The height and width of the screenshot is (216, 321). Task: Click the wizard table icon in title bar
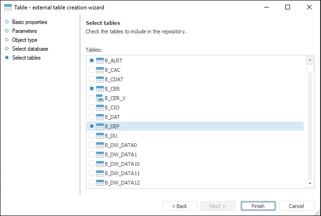coord(8,8)
